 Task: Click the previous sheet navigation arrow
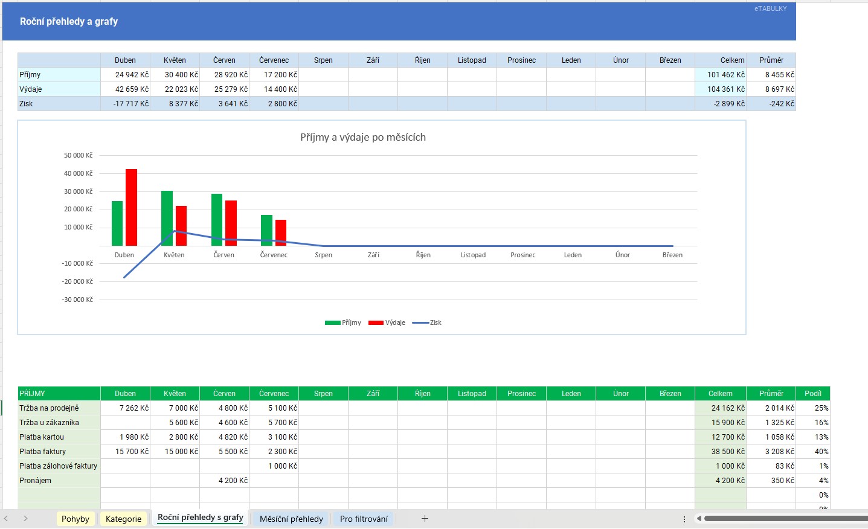click(7, 519)
